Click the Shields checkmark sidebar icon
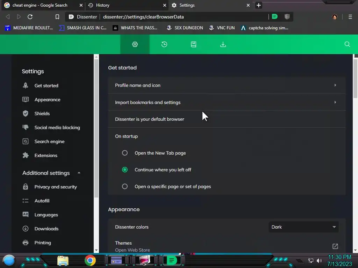Viewport: 358px width, 268px height. pyautogui.click(x=26, y=113)
